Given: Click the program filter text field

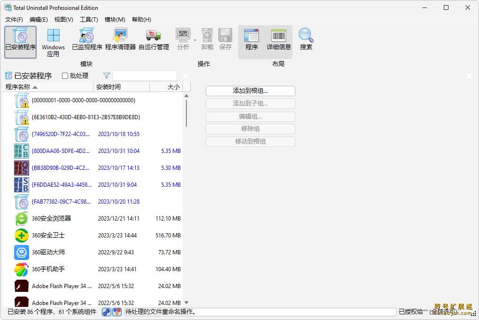Looking at the screenshot, I should pos(145,76).
